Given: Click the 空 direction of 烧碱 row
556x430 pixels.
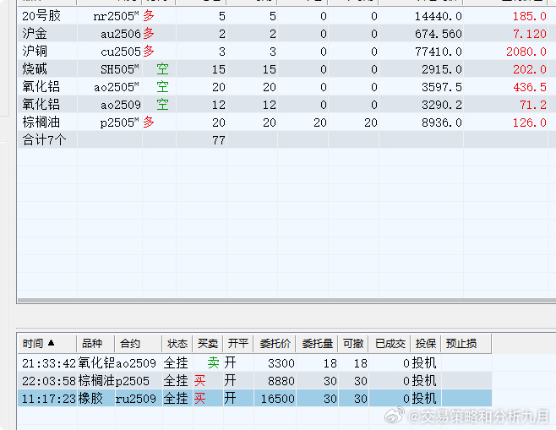Looking at the screenshot, I should click(x=162, y=68).
